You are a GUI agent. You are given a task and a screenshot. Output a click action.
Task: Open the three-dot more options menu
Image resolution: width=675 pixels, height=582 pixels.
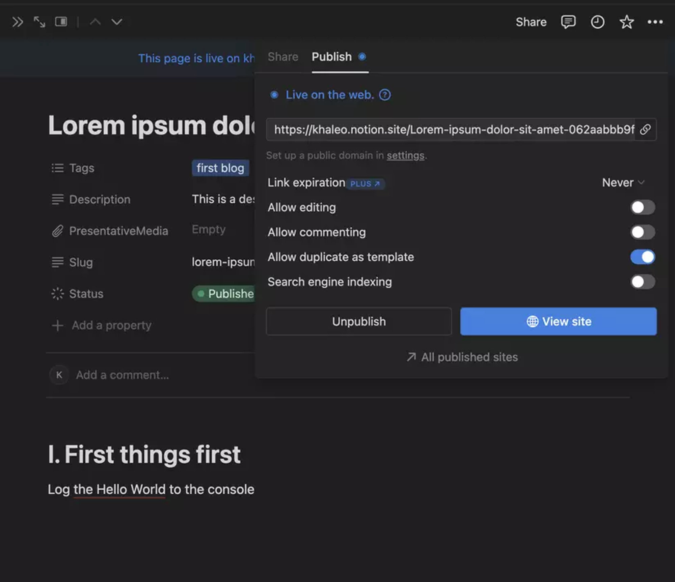655,22
